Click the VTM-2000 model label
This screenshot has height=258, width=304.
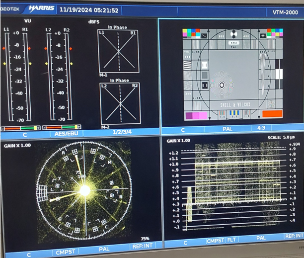(285, 12)
